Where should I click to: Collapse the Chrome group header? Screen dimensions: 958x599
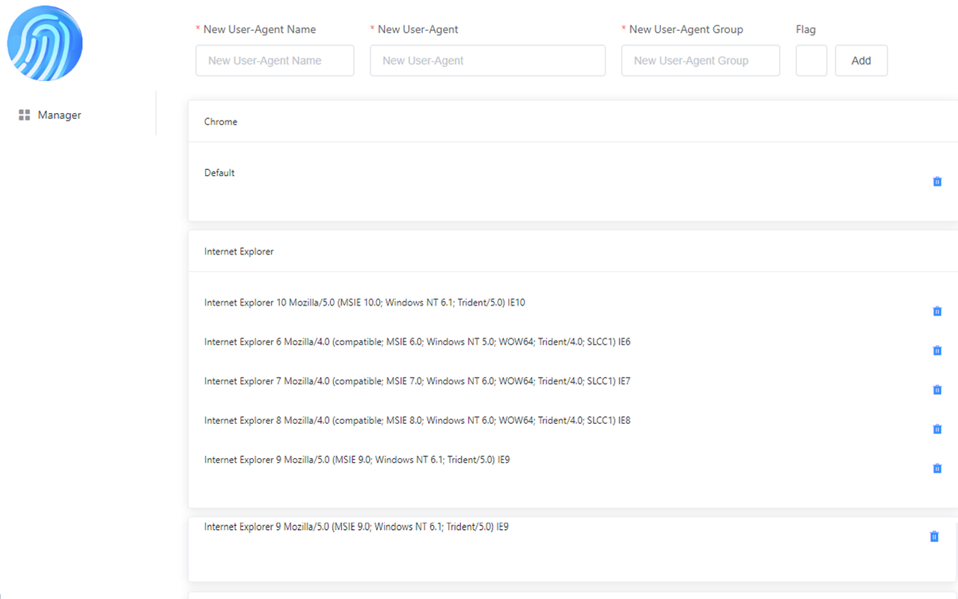pyautogui.click(x=221, y=122)
